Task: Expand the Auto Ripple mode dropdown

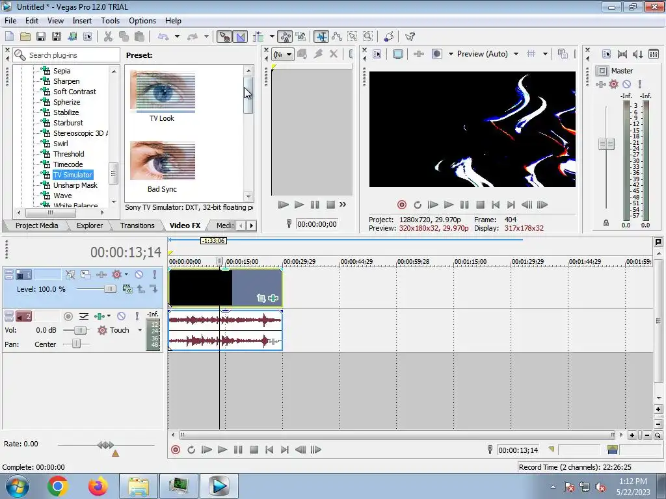Action: pos(272,36)
